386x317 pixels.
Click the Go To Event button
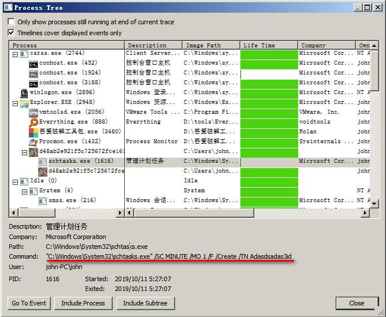(29, 303)
